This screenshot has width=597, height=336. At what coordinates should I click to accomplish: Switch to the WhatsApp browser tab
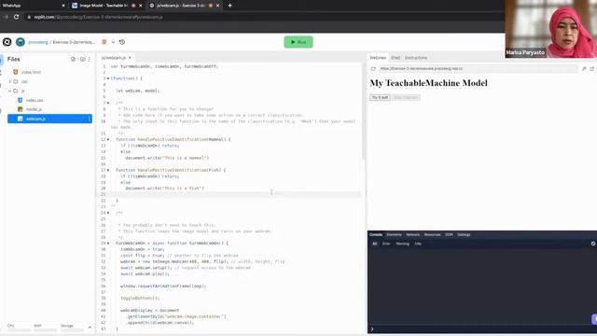33,6
